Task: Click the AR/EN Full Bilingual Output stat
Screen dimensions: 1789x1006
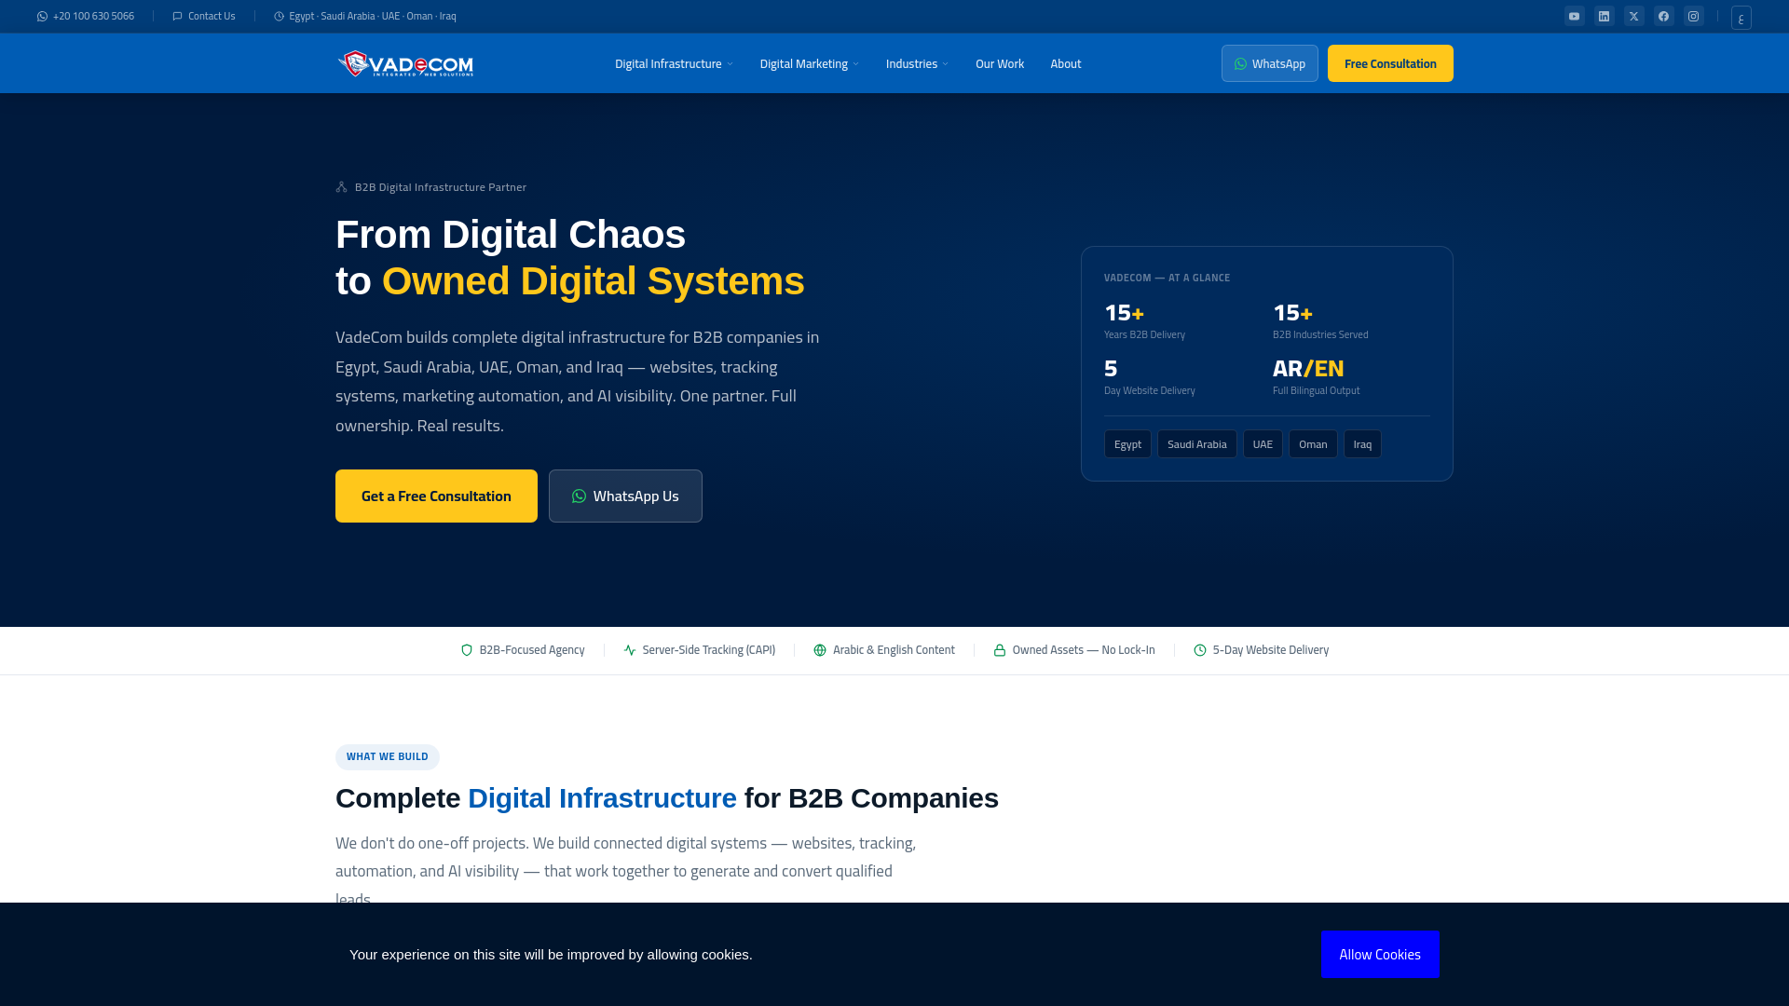Action: coord(1316,376)
